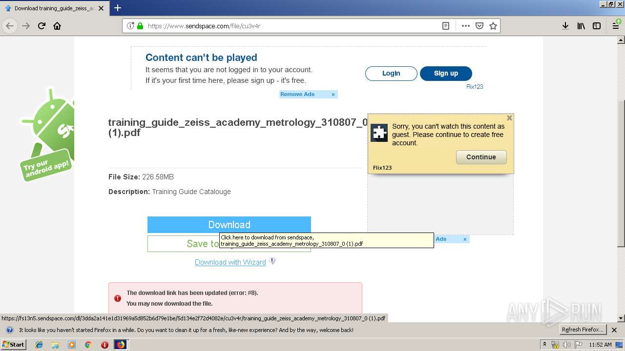Click Continue in the Flix123 popup

481,157
